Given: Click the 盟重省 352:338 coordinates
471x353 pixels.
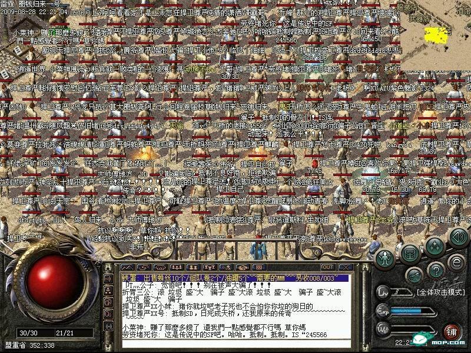Looking at the screenshot, I should [x=30, y=345].
